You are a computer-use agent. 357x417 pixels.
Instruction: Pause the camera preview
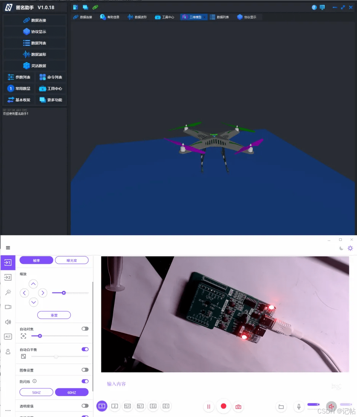(x=209, y=407)
